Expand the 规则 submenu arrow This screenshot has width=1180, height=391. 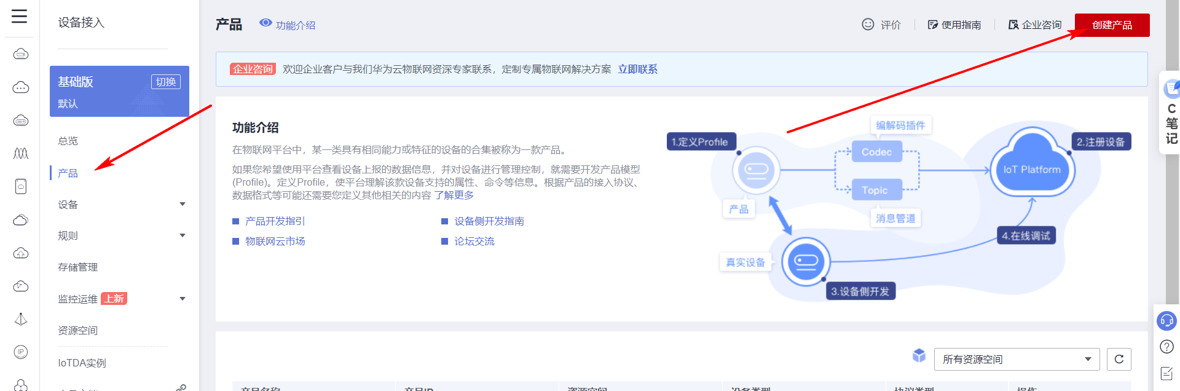183,235
